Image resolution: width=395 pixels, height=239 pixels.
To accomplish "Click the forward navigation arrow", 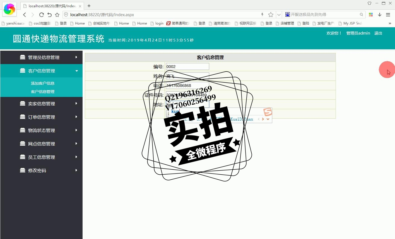I will (33, 15).
